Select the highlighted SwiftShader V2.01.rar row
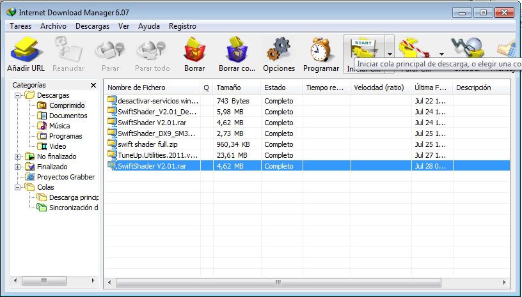The image size is (522, 297). click(307, 166)
